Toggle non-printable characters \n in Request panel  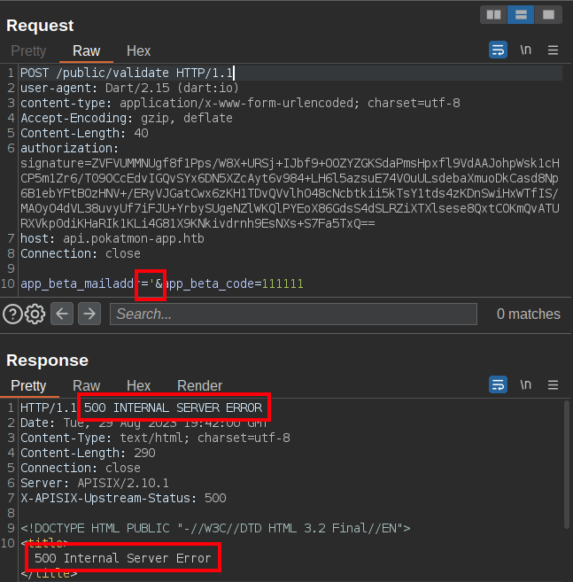pos(526,50)
